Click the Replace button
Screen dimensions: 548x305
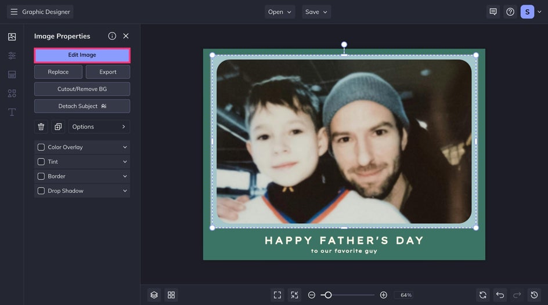click(x=58, y=72)
